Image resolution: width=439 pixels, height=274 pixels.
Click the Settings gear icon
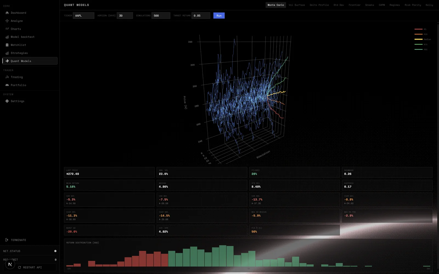click(7, 101)
